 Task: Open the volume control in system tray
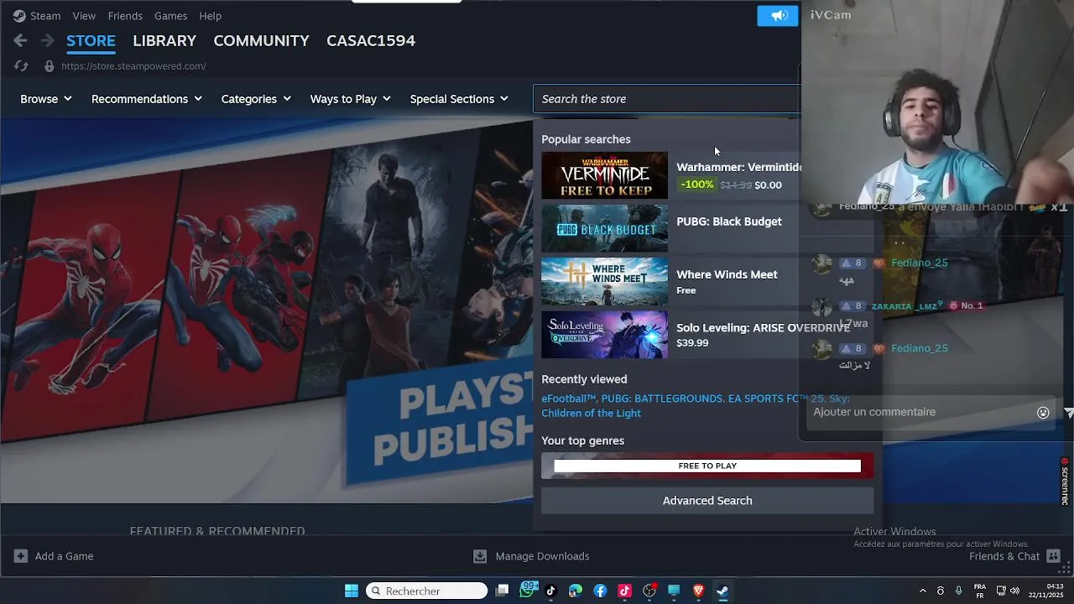coord(1014,591)
